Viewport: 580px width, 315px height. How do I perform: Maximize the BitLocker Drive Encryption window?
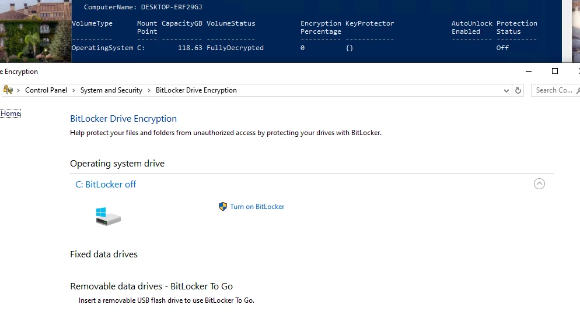click(x=555, y=71)
